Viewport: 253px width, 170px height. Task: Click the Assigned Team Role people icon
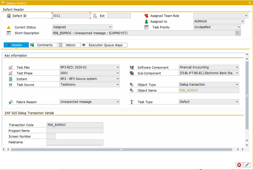146,16
